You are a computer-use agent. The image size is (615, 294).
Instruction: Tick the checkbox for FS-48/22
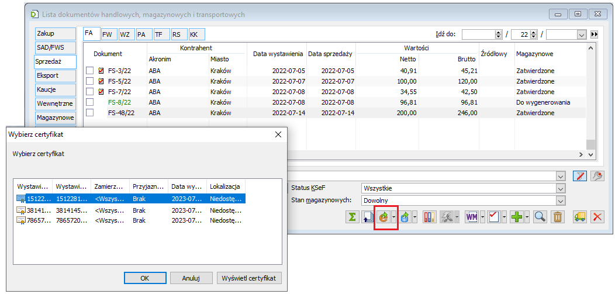coord(90,113)
